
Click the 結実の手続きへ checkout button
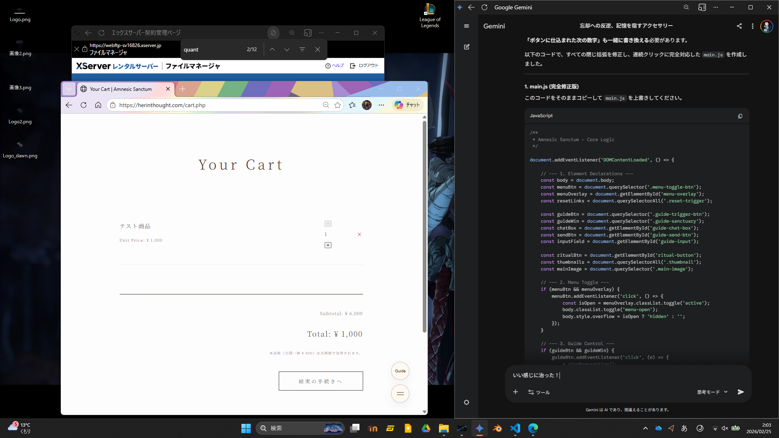321,381
